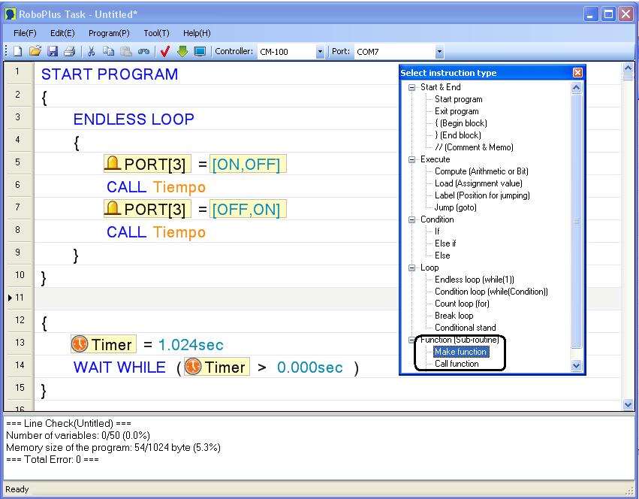
Task: Collapse the Start & End tree group
Action: [412, 87]
